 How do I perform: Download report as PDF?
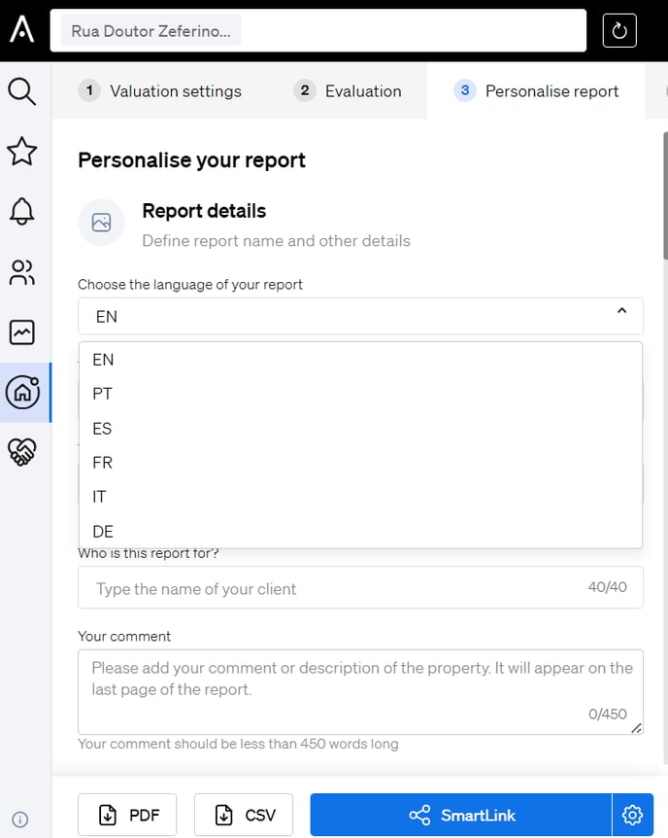tap(127, 815)
